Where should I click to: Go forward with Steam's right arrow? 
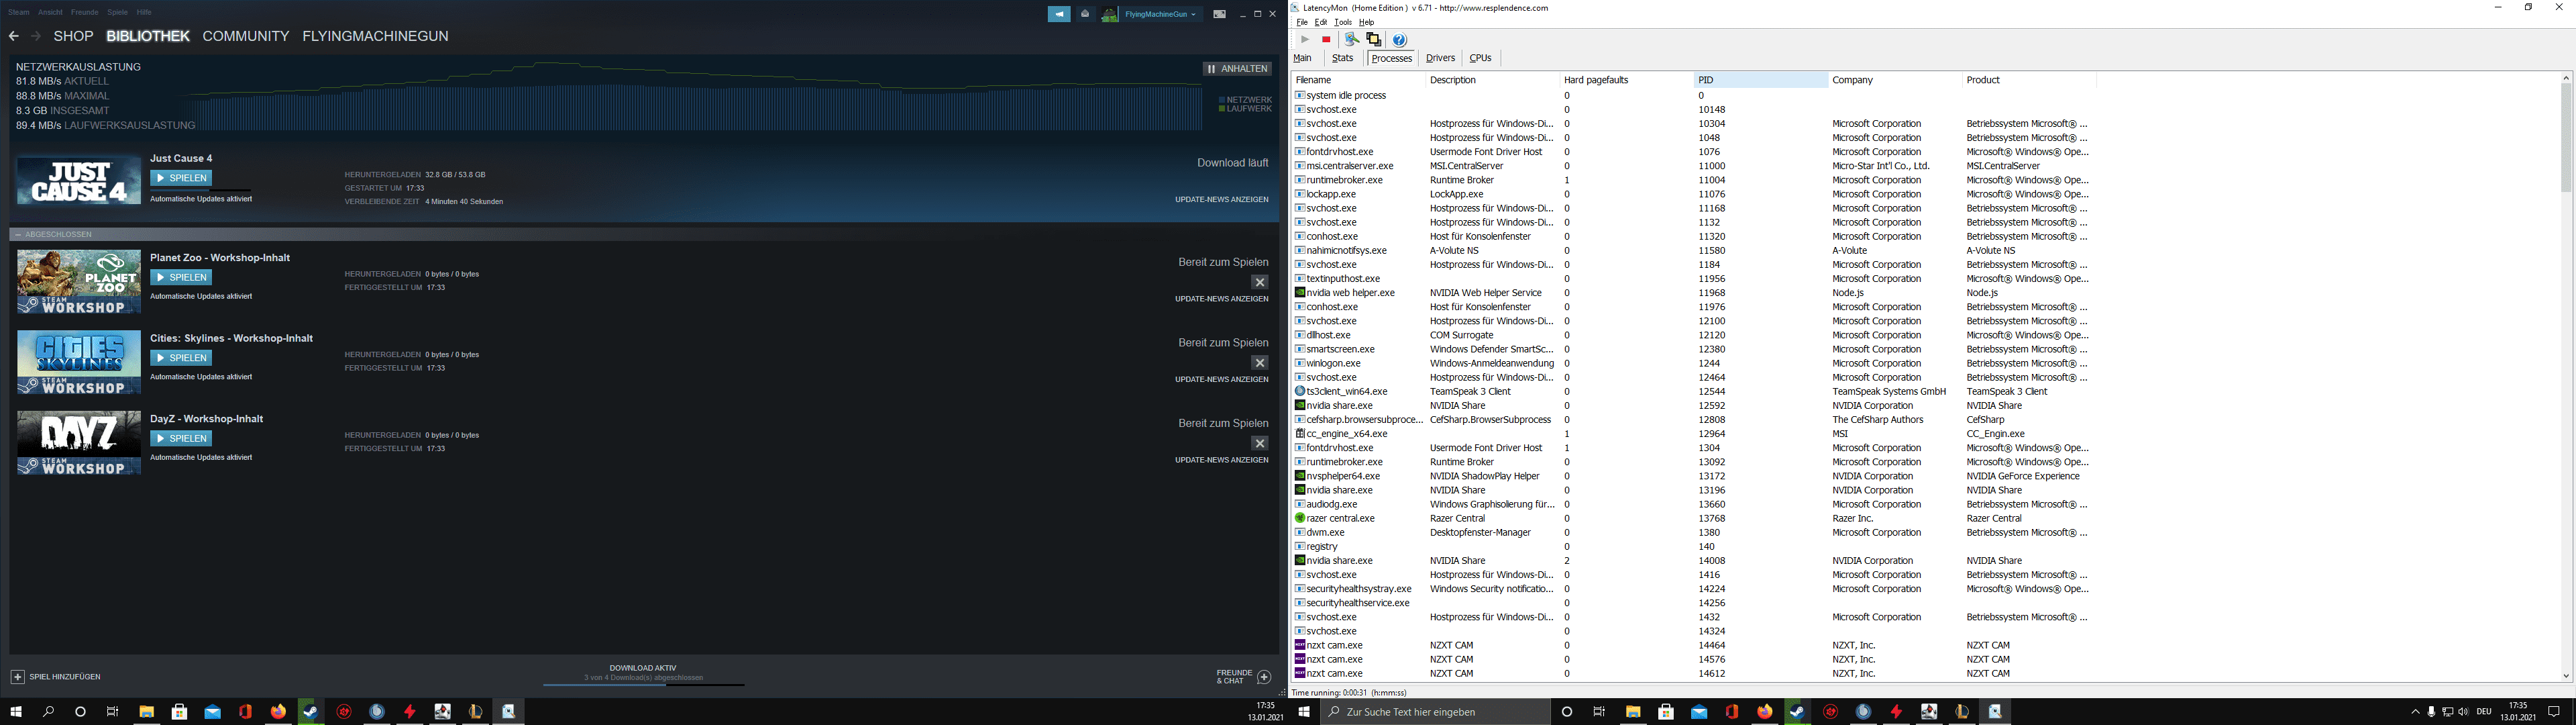36,36
